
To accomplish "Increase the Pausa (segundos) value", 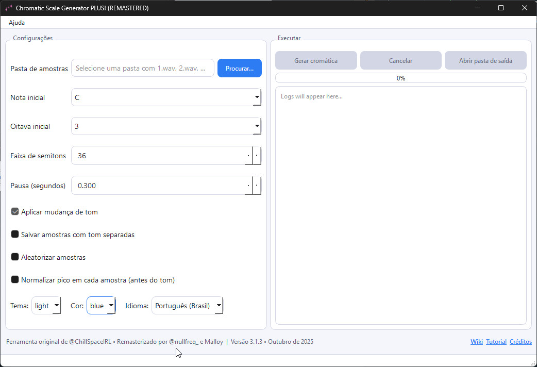I will 257,186.
